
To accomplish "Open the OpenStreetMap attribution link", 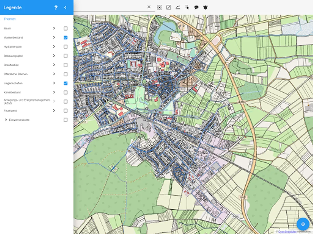I will pyautogui.click(x=287, y=231).
